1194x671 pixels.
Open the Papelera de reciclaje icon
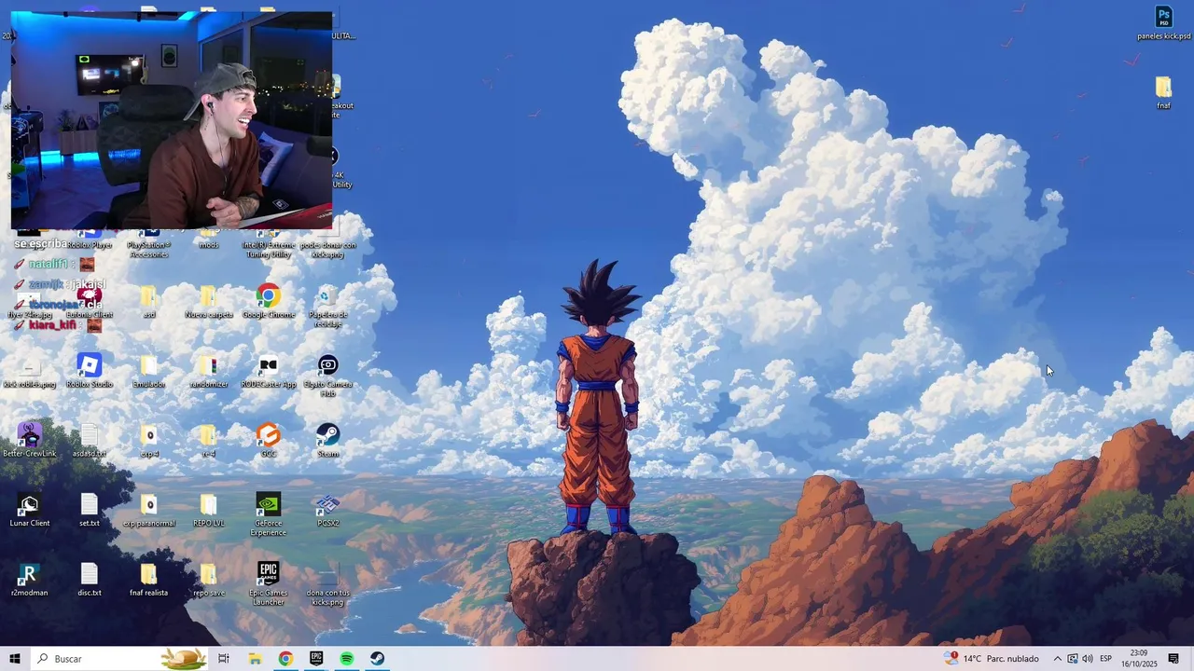point(327,306)
